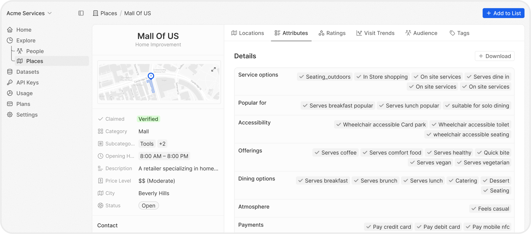Download the attribute details
531x234 pixels.
pos(494,56)
